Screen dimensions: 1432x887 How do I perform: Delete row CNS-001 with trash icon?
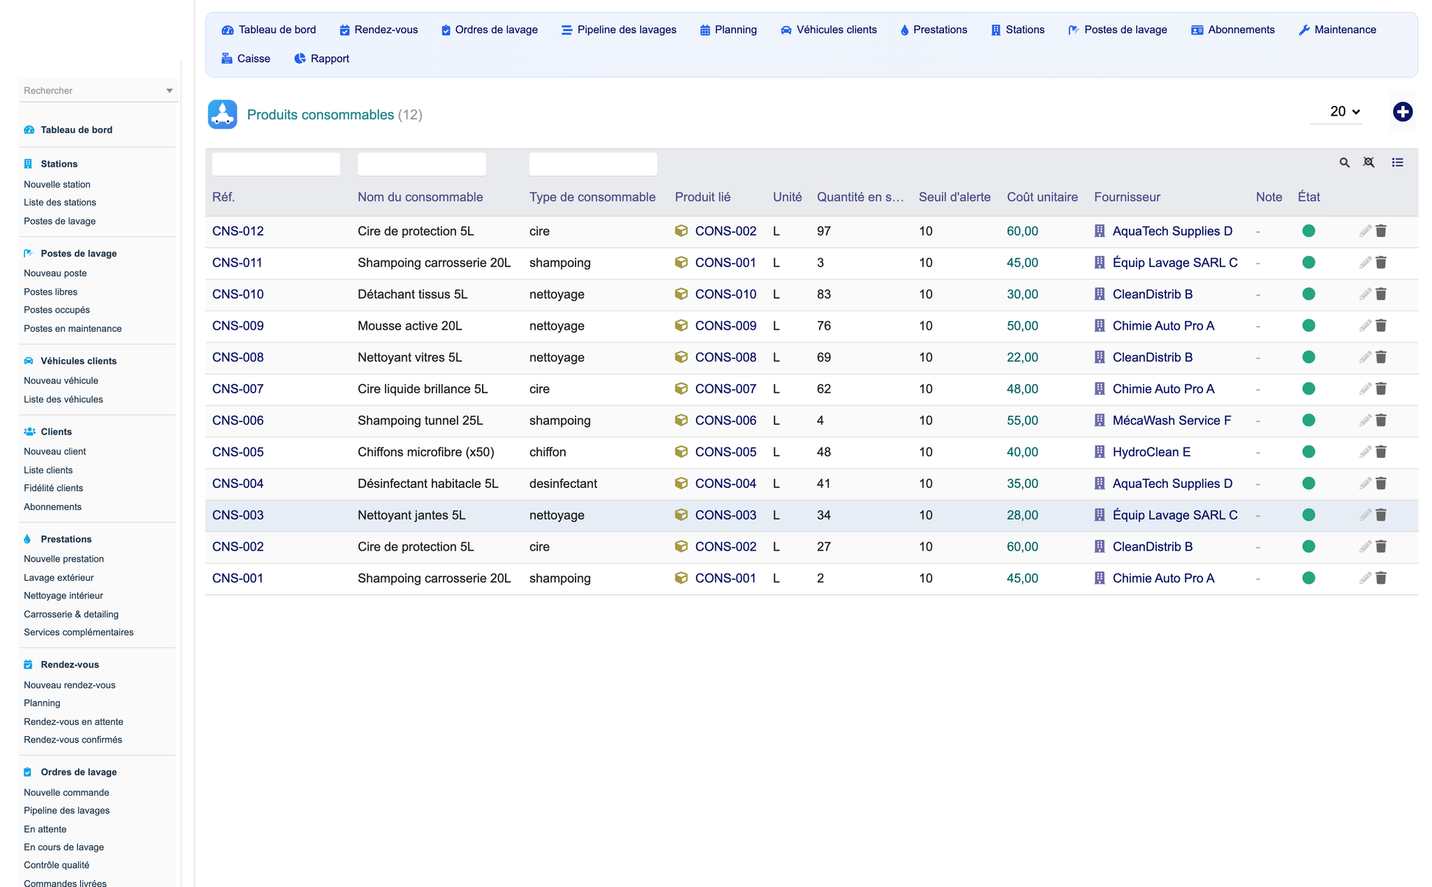pyautogui.click(x=1381, y=579)
